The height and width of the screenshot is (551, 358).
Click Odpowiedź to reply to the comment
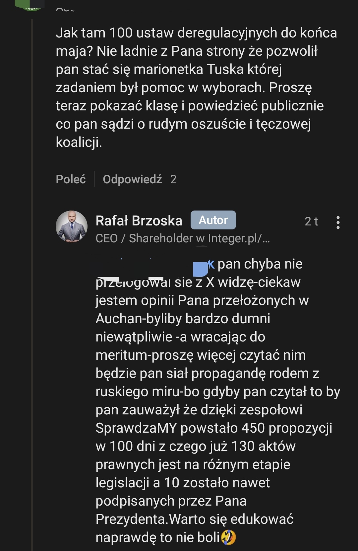pyautogui.click(x=132, y=179)
